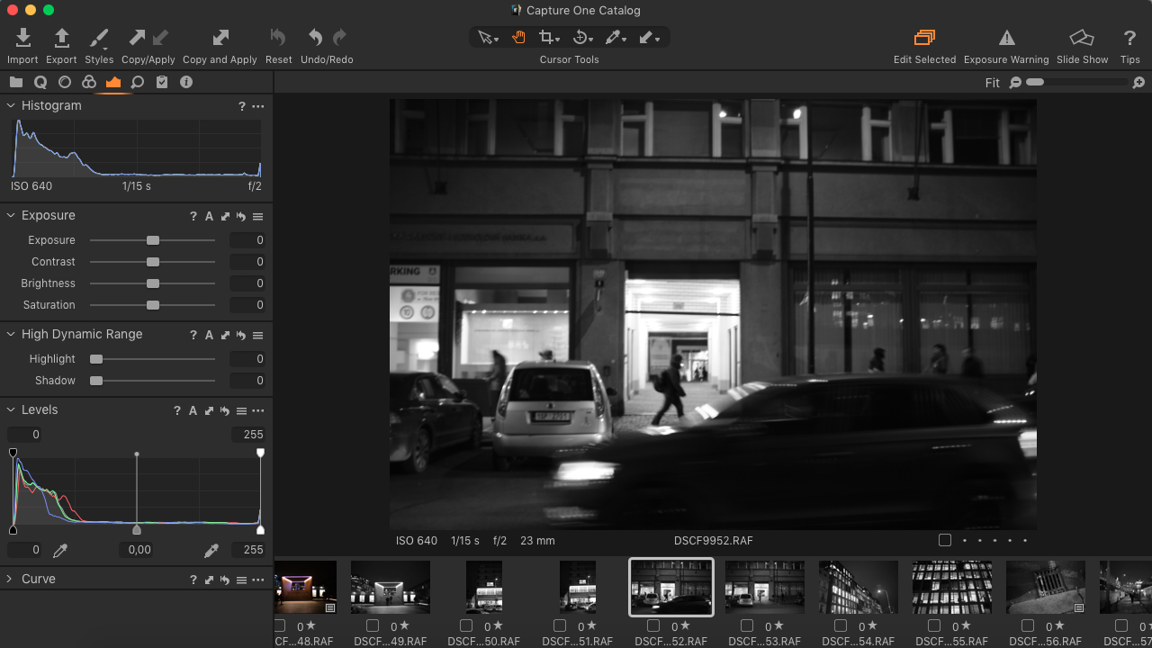
Task: Check the small checkbox beside the viewer dots
Action: click(944, 540)
